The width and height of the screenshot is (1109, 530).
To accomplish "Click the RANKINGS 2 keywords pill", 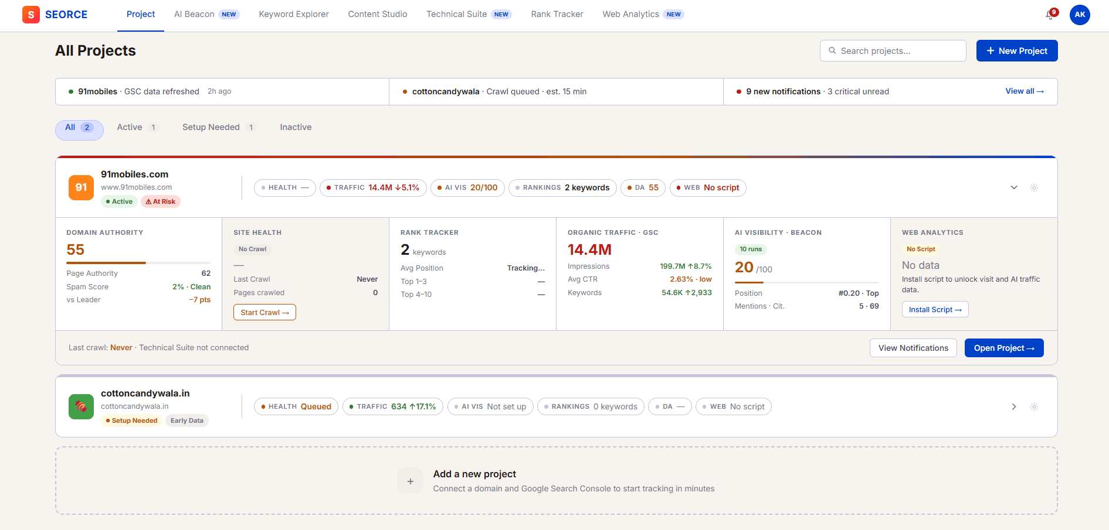I will (562, 187).
